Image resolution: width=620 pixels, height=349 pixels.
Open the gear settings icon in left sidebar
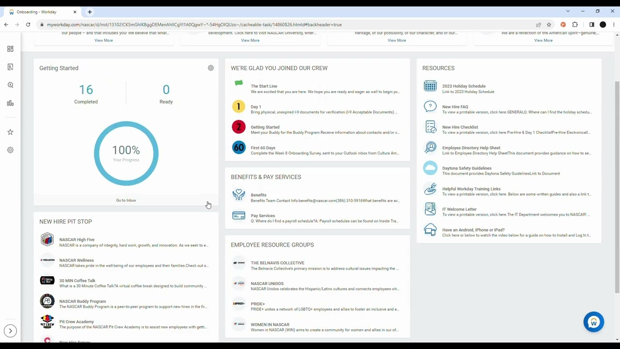[x=10, y=150]
